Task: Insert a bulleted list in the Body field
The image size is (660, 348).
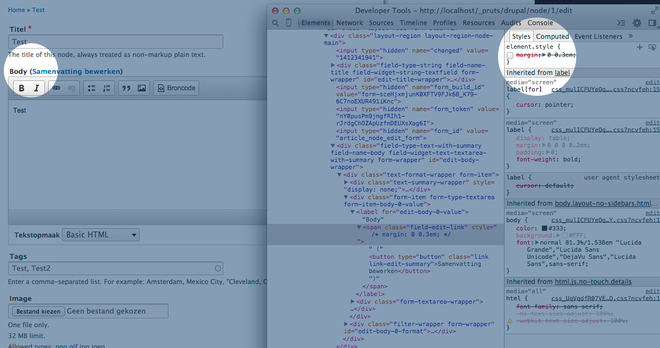Action: tap(91, 88)
